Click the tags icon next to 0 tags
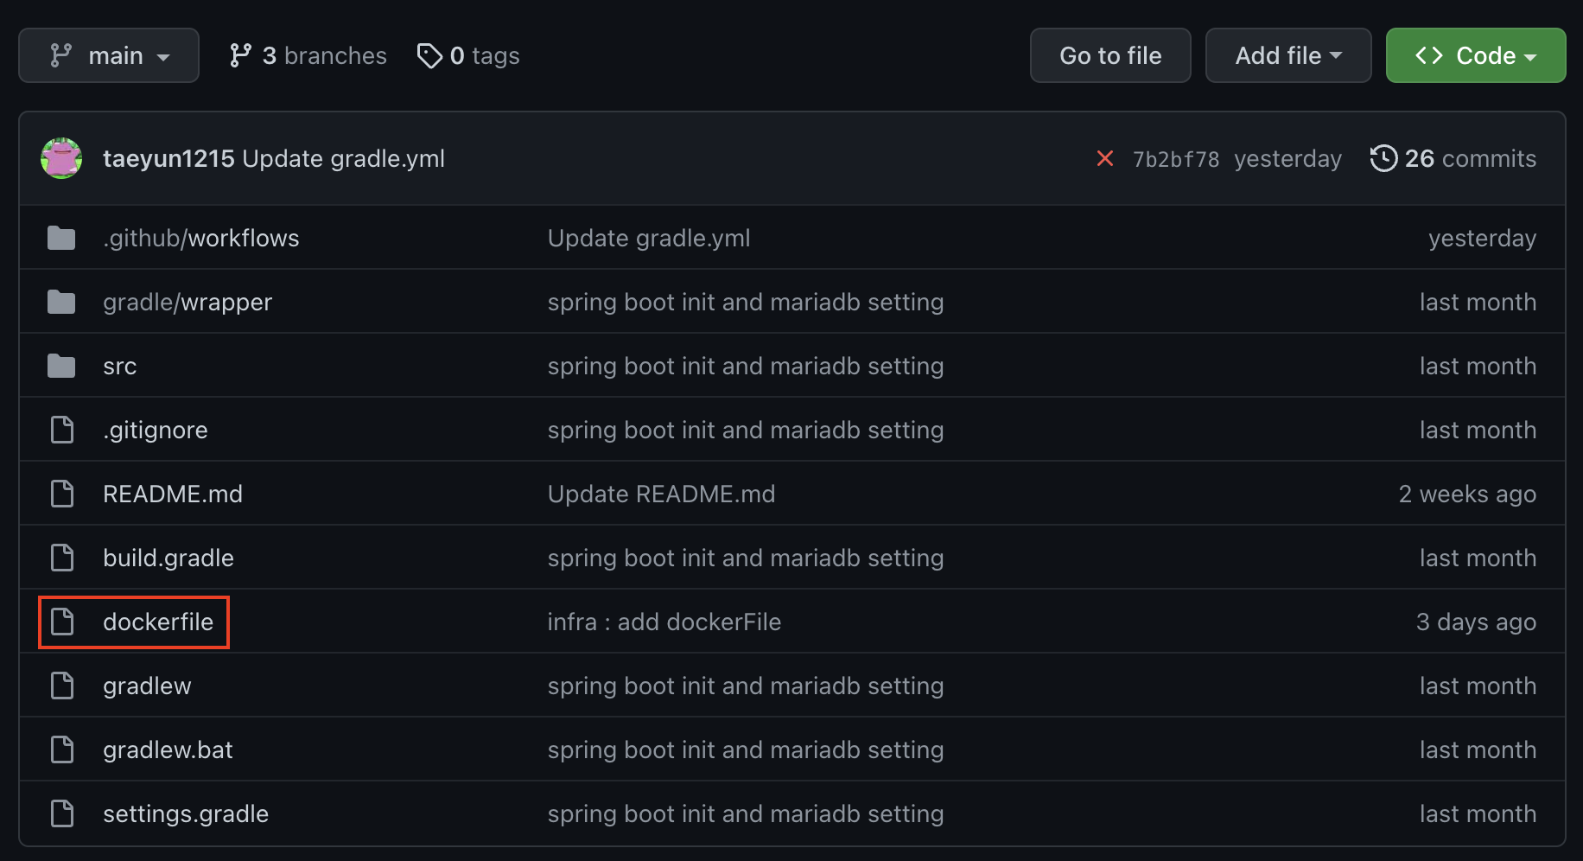The image size is (1583, 861). 429,56
